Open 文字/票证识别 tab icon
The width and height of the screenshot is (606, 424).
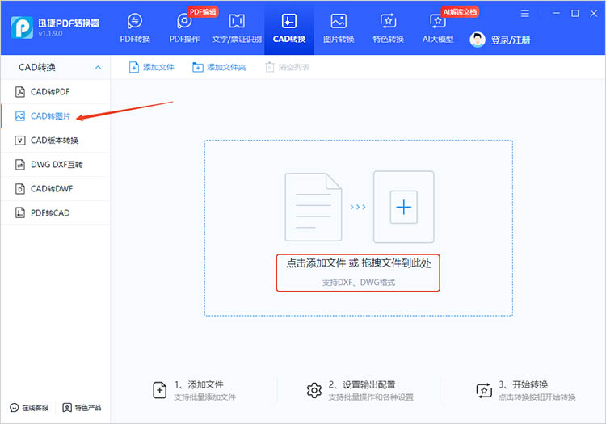tap(237, 21)
